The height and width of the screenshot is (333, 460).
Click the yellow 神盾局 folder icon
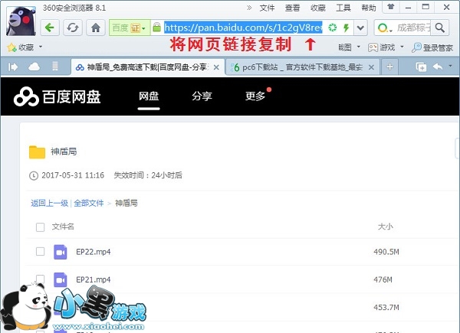[x=37, y=152]
